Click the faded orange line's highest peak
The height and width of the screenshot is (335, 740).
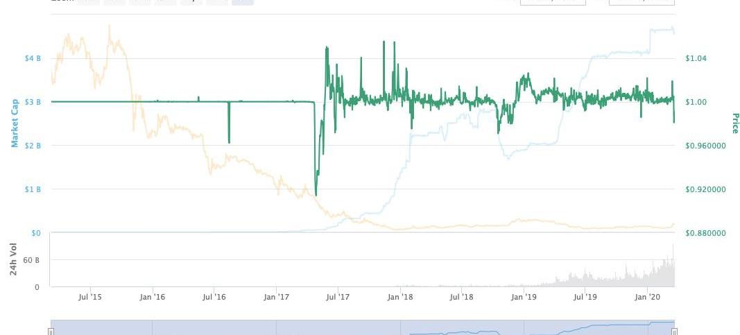pyautogui.click(x=110, y=26)
